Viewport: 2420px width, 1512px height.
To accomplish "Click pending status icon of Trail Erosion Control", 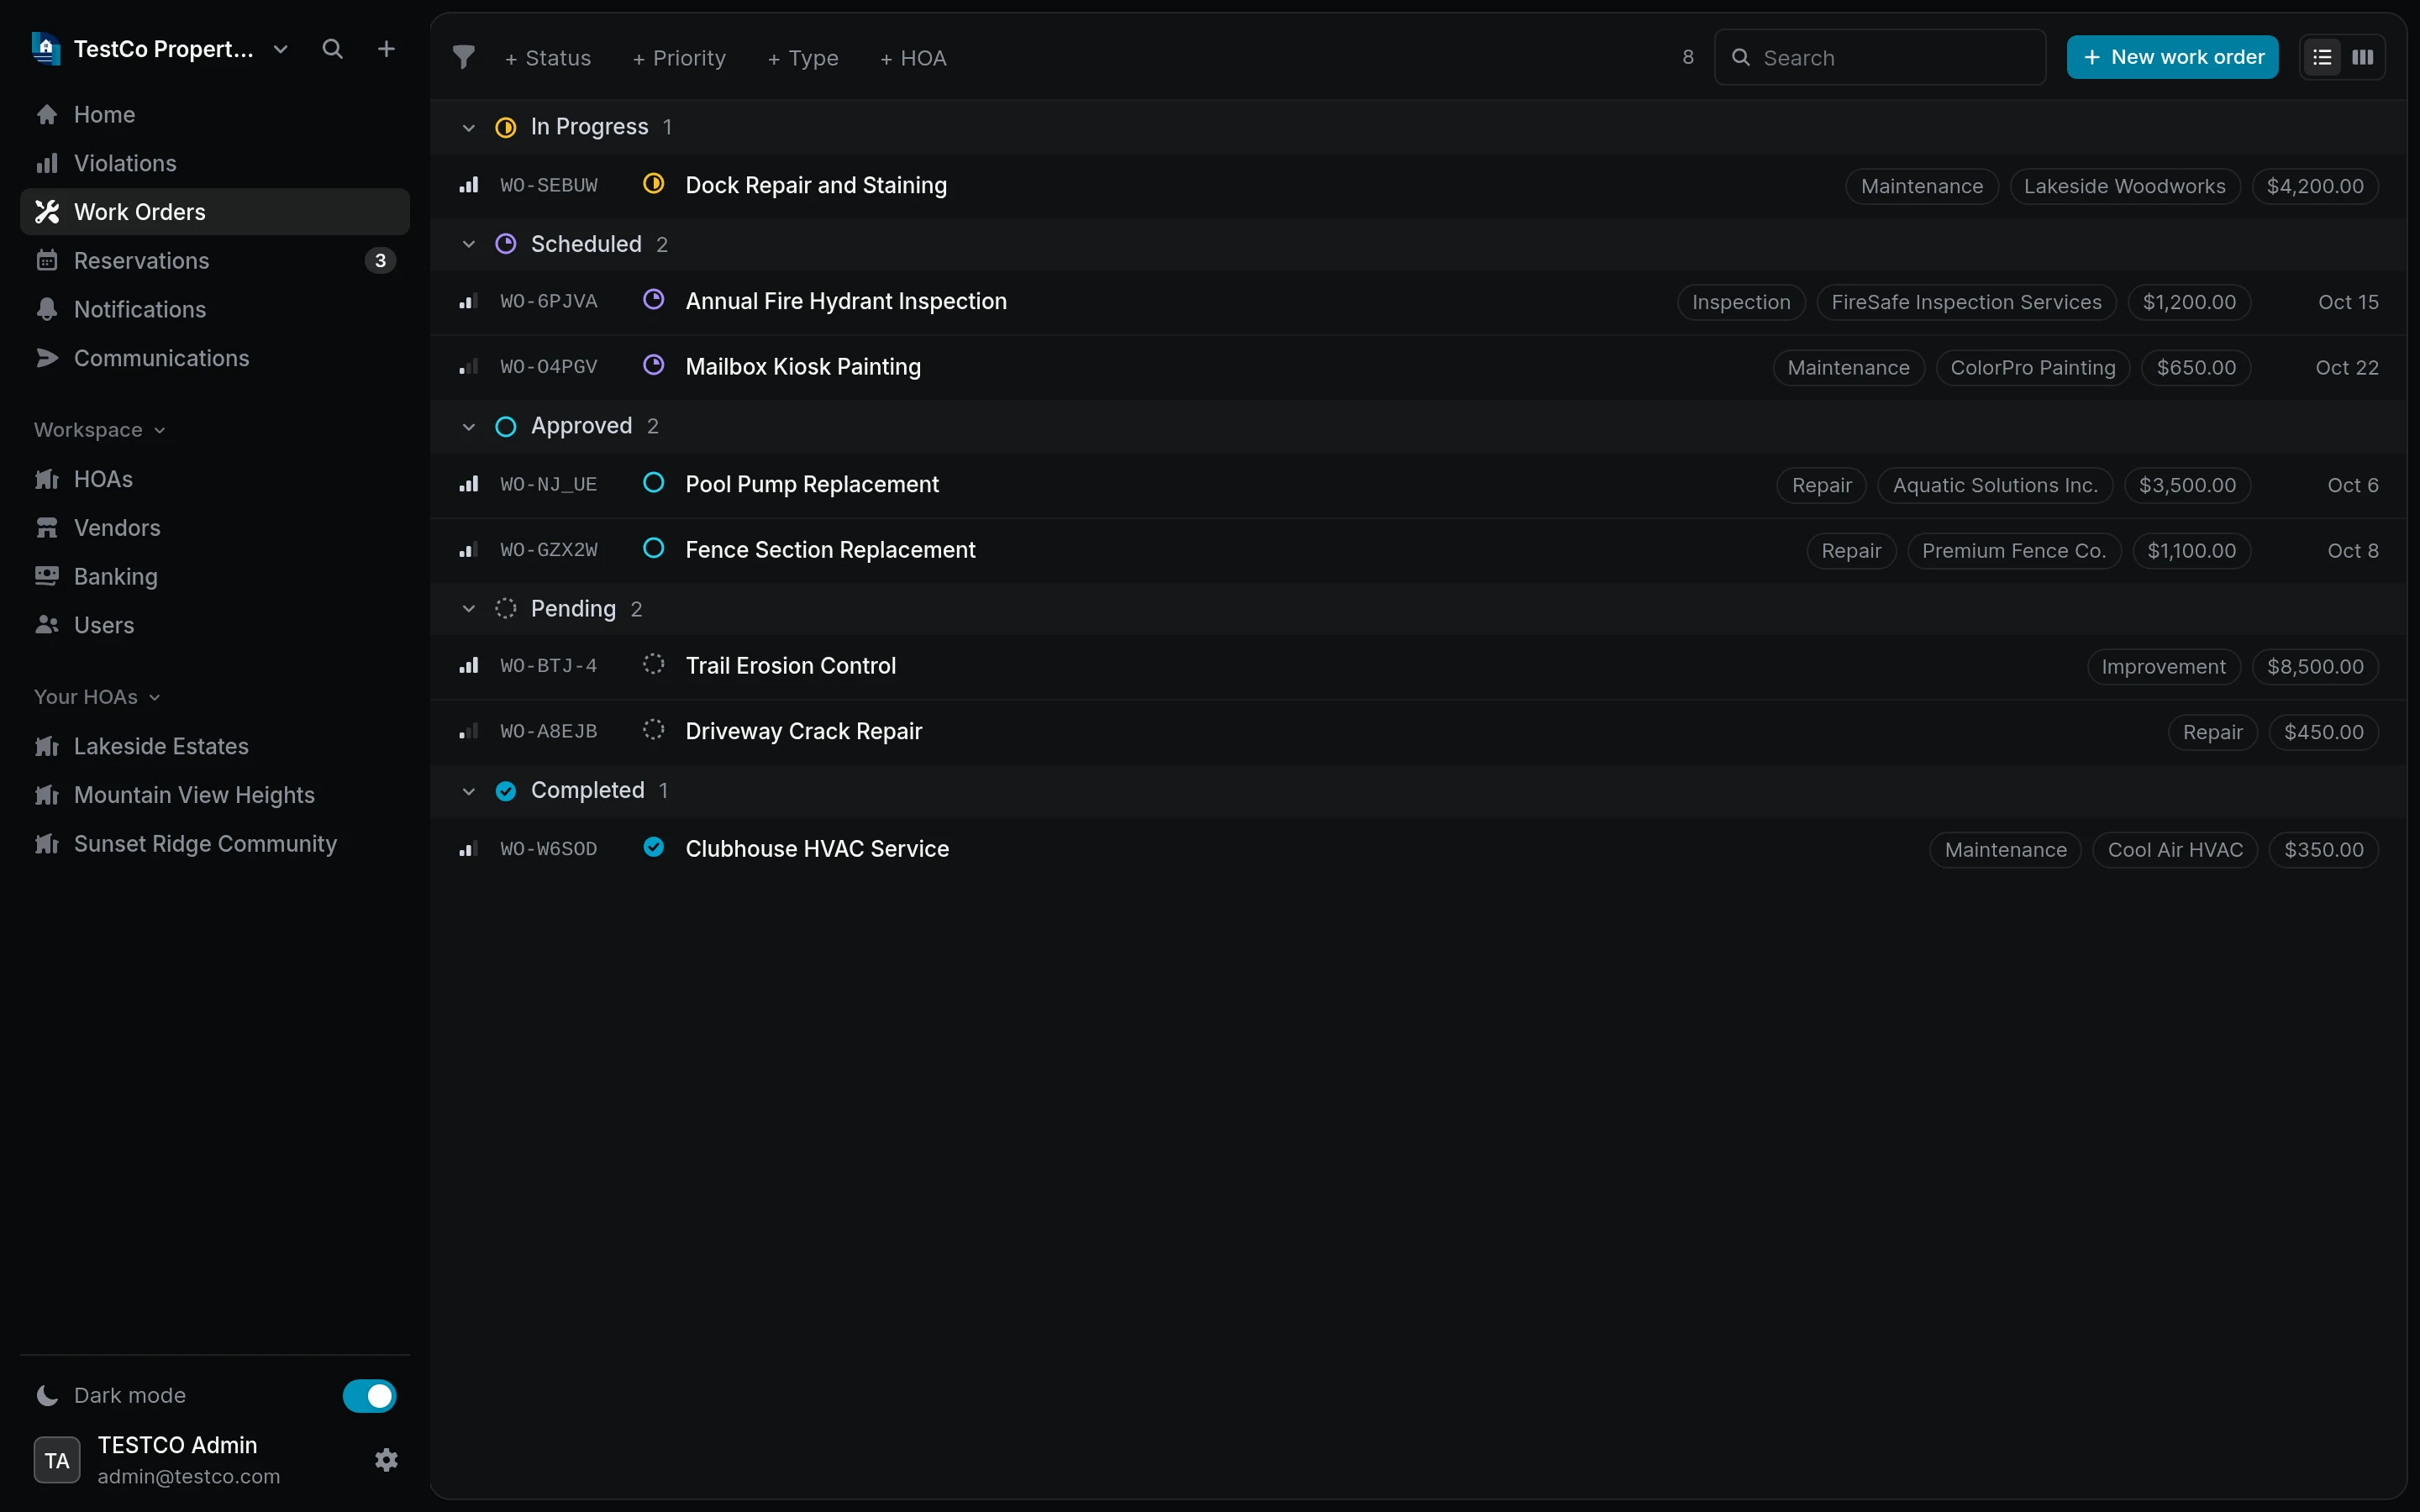I will click(x=653, y=664).
